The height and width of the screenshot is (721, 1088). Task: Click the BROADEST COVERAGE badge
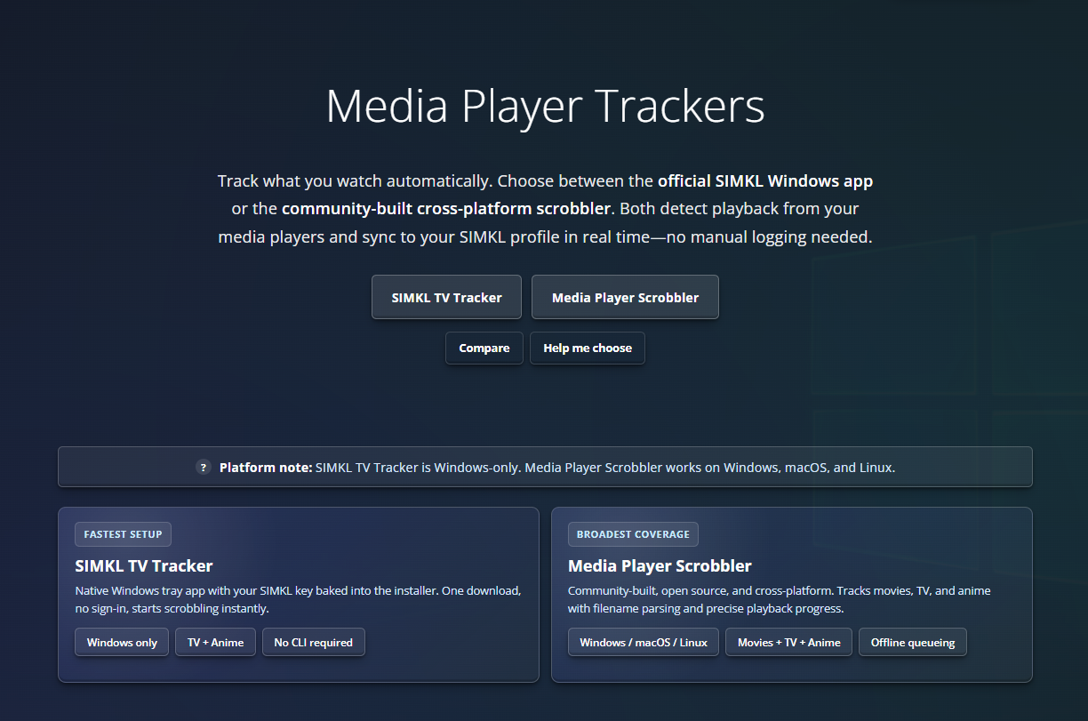[x=633, y=534]
